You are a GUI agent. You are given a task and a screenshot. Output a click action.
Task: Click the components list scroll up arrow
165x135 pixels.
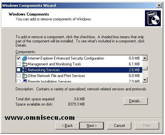pos(145,58)
